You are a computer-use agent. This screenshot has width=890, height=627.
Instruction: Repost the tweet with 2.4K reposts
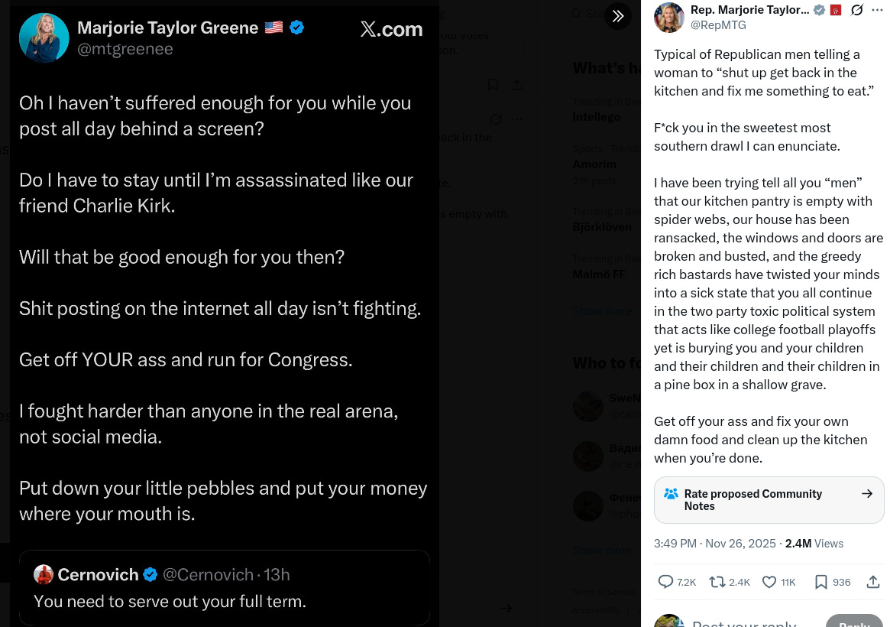click(x=717, y=582)
